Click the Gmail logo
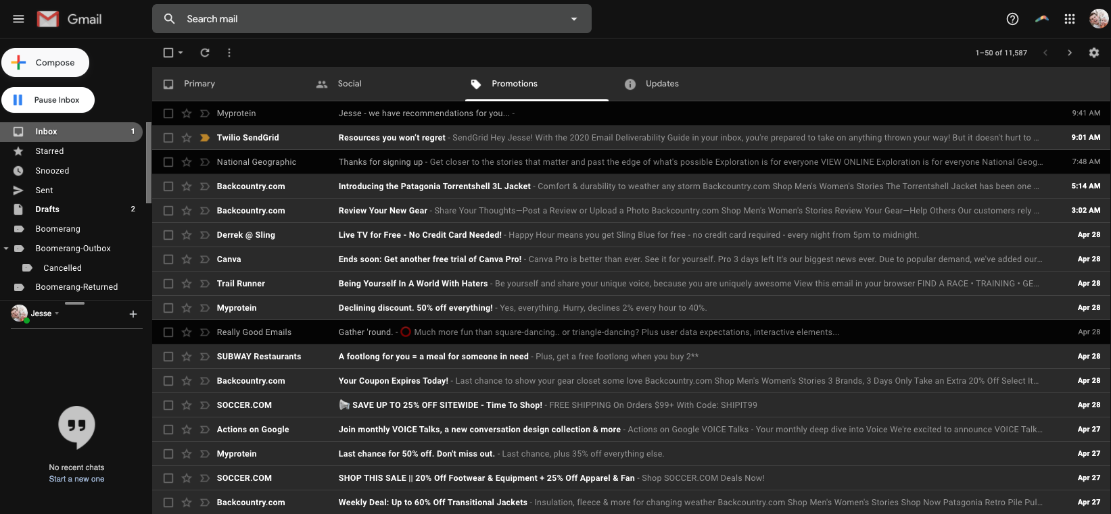The width and height of the screenshot is (1111, 514). 69,19
